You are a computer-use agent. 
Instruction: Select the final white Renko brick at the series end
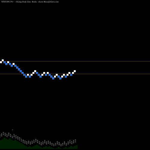click(x=75, y=71)
